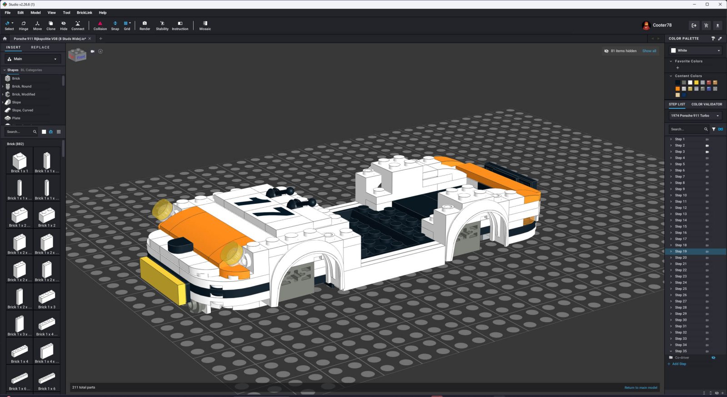The image size is (727, 397).
Task: Collapse the Favorite Colors section
Action: (671, 61)
